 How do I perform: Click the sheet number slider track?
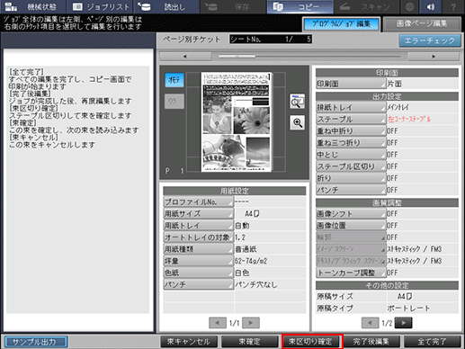click(309, 57)
